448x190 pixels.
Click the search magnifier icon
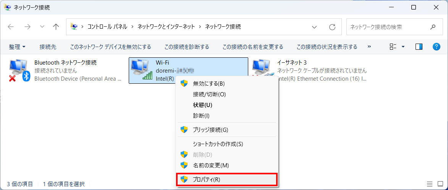pyautogui.click(x=433, y=27)
